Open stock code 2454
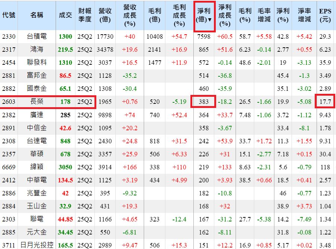Image resolution: width=336 pixels, height=249 pixels. [x=9, y=63]
